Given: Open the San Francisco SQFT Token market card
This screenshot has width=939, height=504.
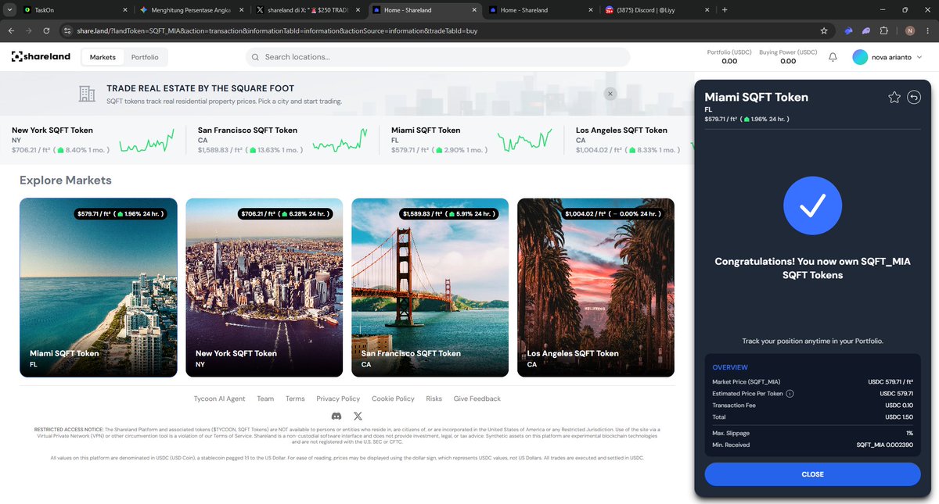Looking at the screenshot, I should (x=430, y=288).
